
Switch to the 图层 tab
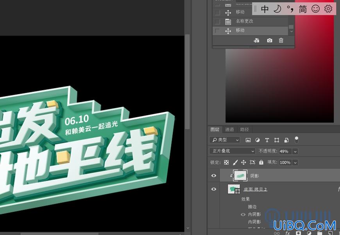[x=215, y=130]
